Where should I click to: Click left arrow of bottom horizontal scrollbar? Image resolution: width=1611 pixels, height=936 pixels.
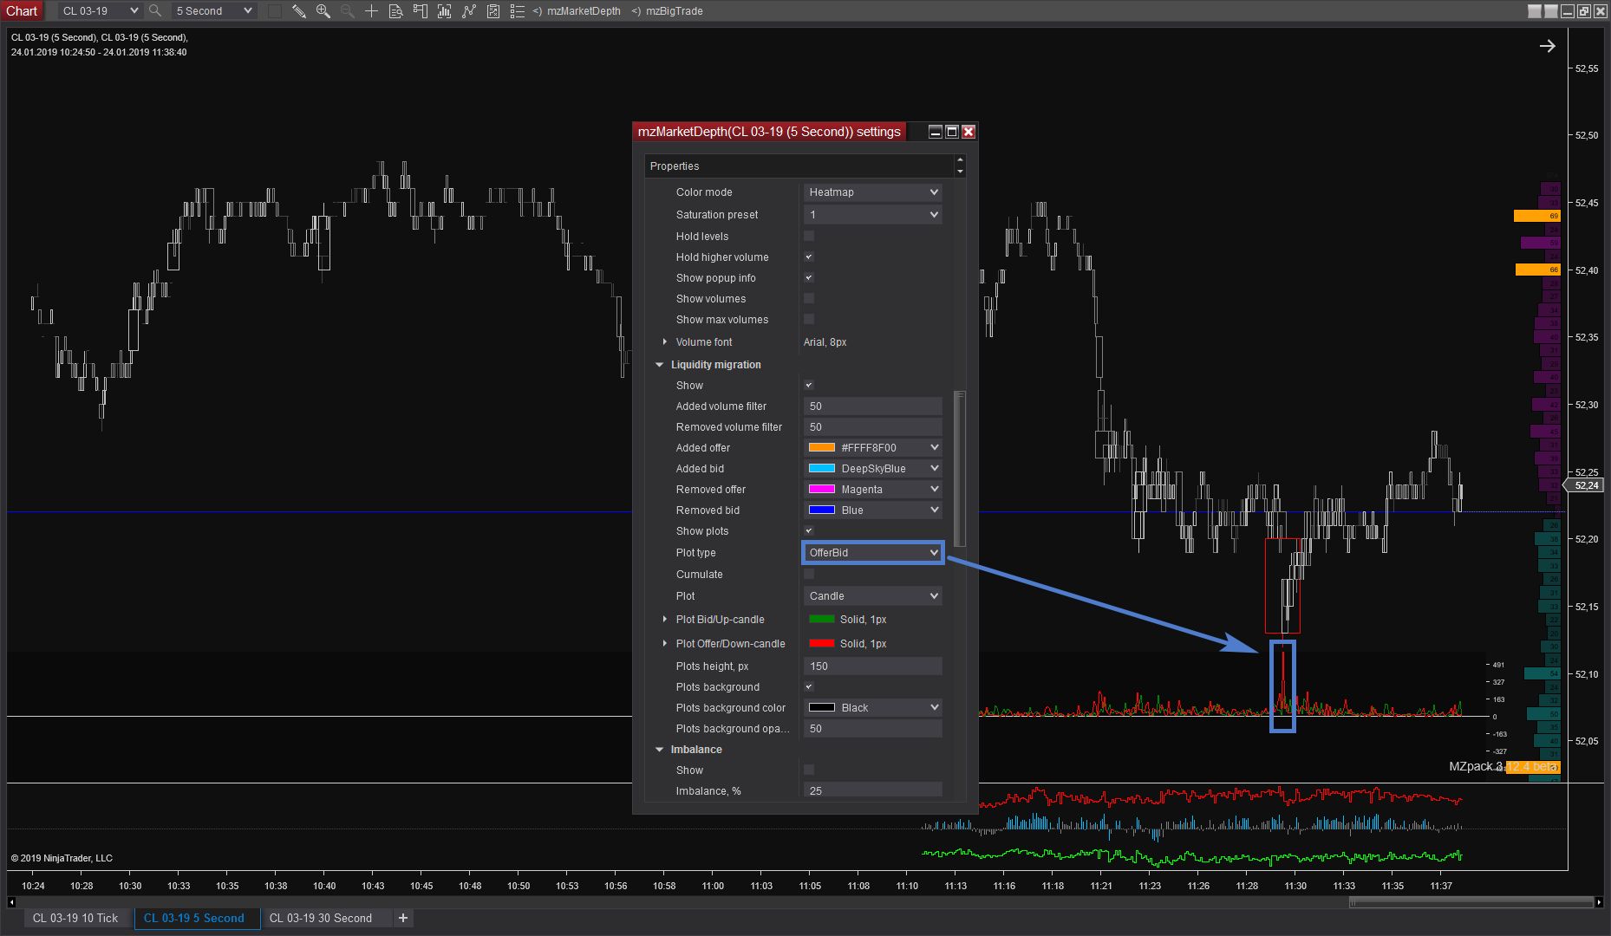(11, 902)
